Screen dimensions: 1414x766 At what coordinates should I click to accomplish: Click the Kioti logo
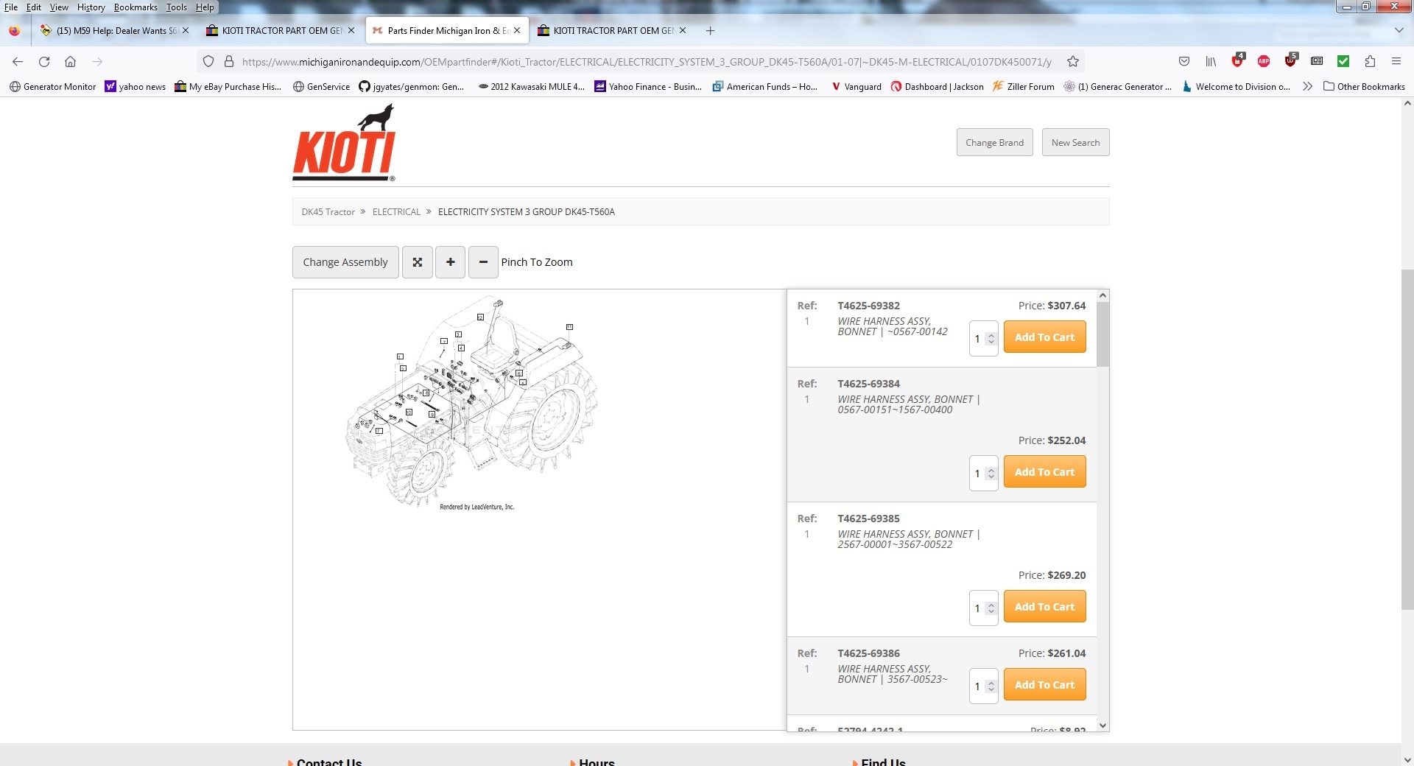click(344, 144)
